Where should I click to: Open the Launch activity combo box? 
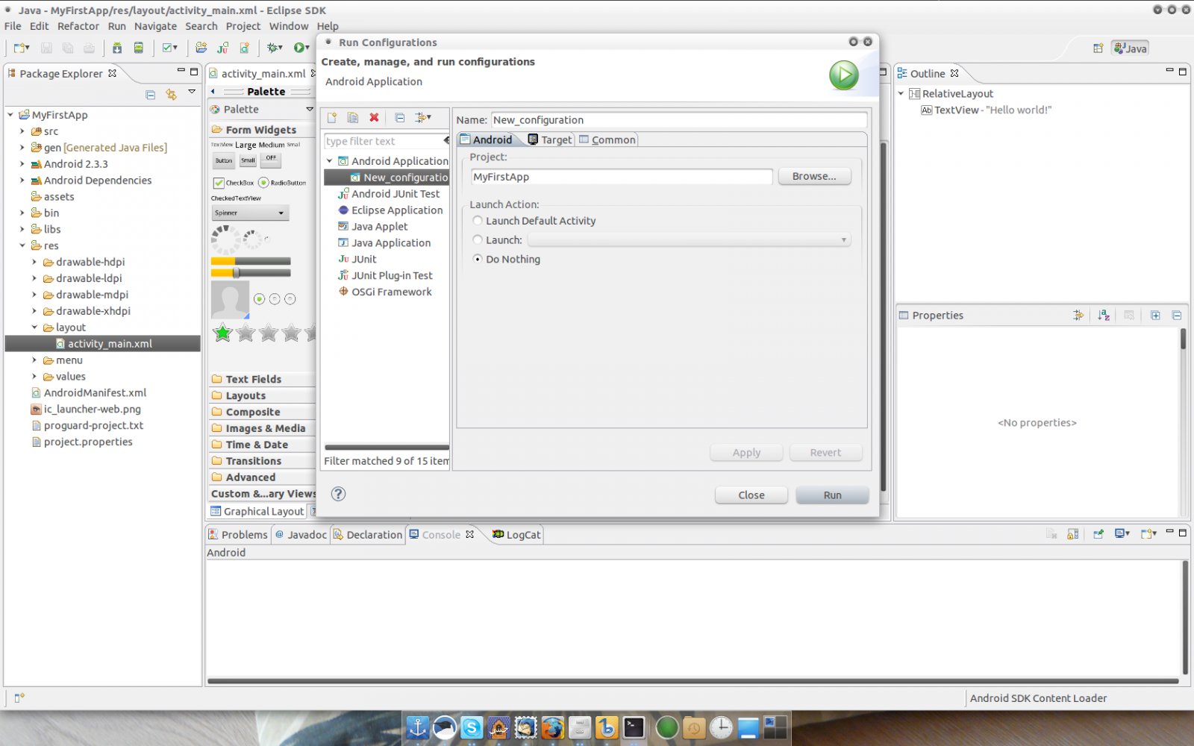688,240
